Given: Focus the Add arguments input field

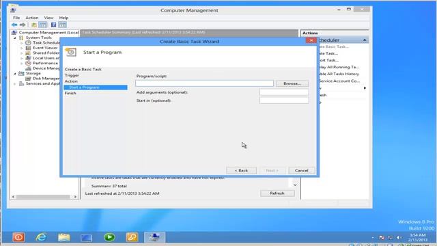Looking at the screenshot, I should click(284, 92).
